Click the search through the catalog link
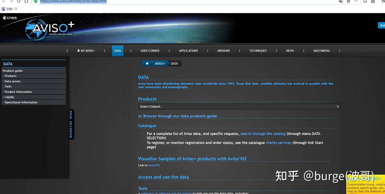 [x=263, y=134]
